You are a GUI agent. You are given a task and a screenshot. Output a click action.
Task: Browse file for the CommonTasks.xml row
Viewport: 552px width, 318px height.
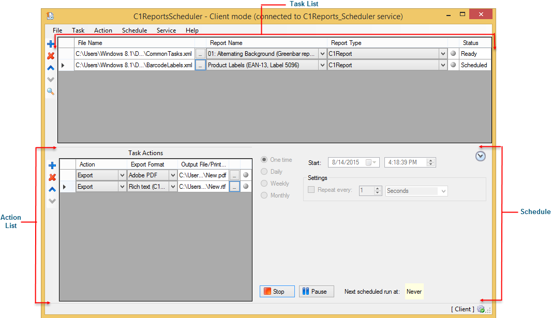pos(200,54)
